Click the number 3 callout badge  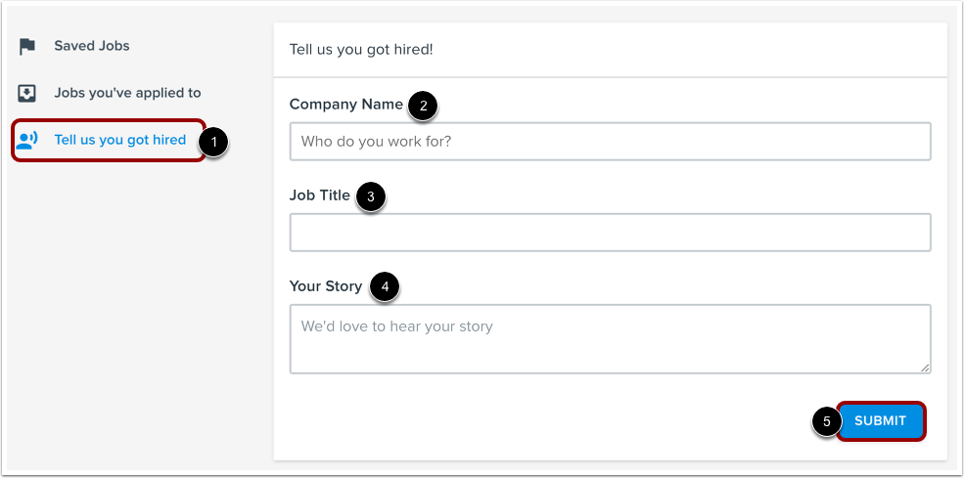pos(370,196)
